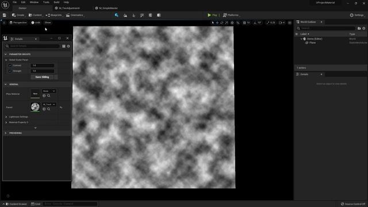Open camera speed setting in viewport

tap(282, 23)
